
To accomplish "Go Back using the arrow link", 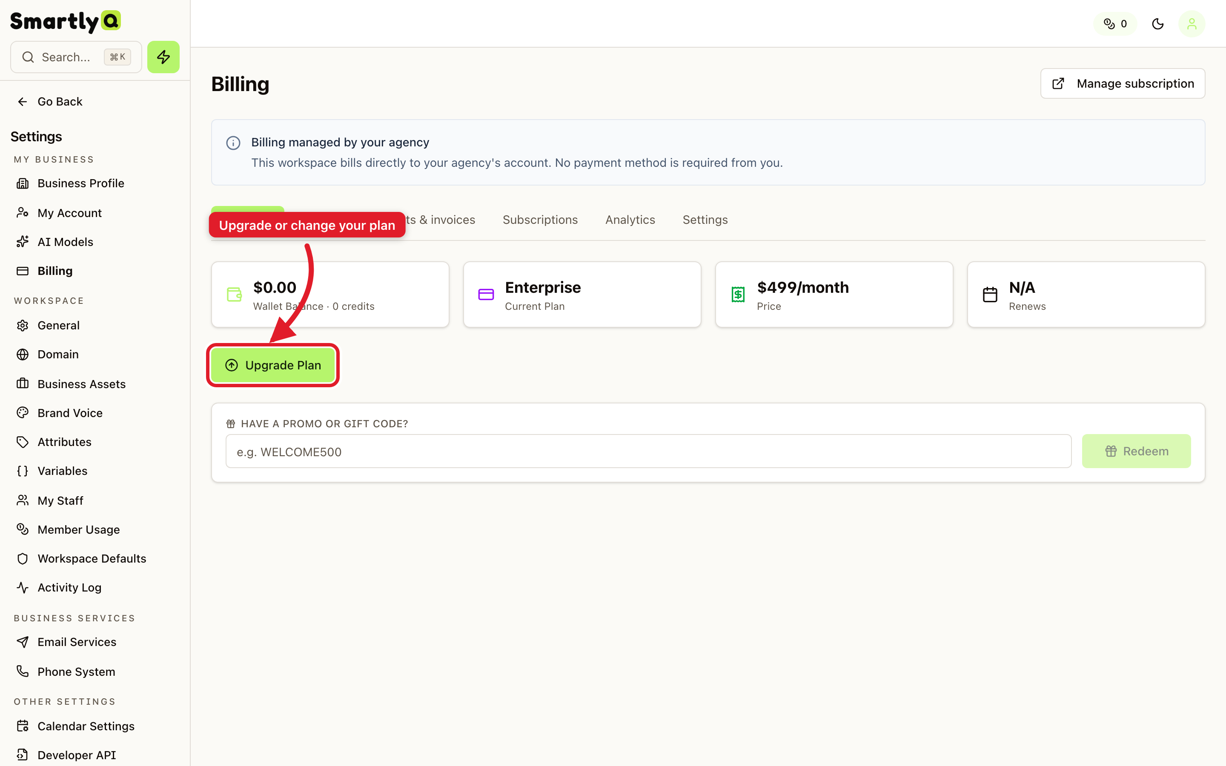I will tap(50, 101).
